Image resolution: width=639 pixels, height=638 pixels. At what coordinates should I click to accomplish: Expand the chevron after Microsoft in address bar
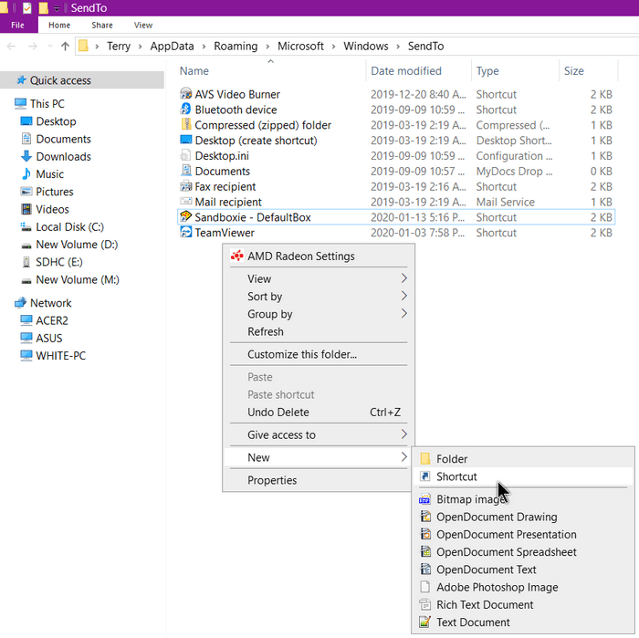coord(334,47)
